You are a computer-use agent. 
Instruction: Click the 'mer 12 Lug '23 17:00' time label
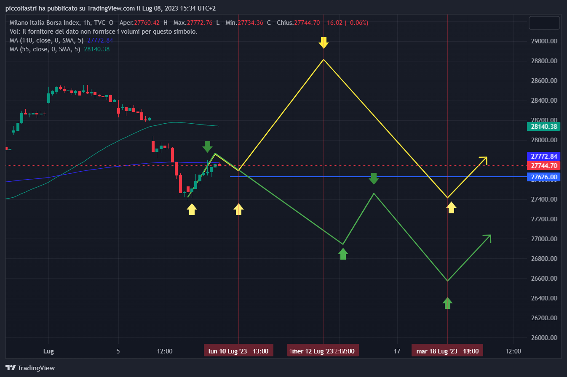pyautogui.click(x=324, y=351)
